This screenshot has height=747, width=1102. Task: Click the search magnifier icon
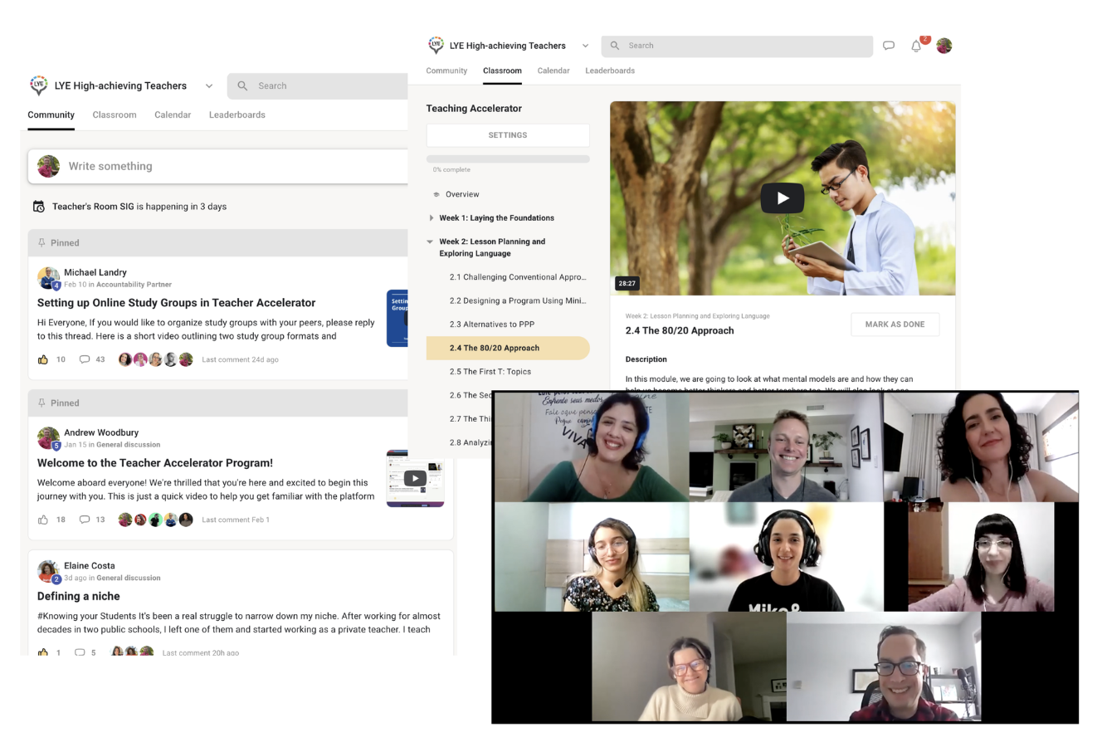(614, 46)
